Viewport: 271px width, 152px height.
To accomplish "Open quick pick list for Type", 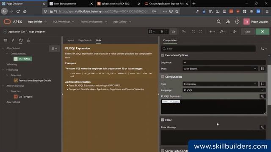I will (263, 84).
